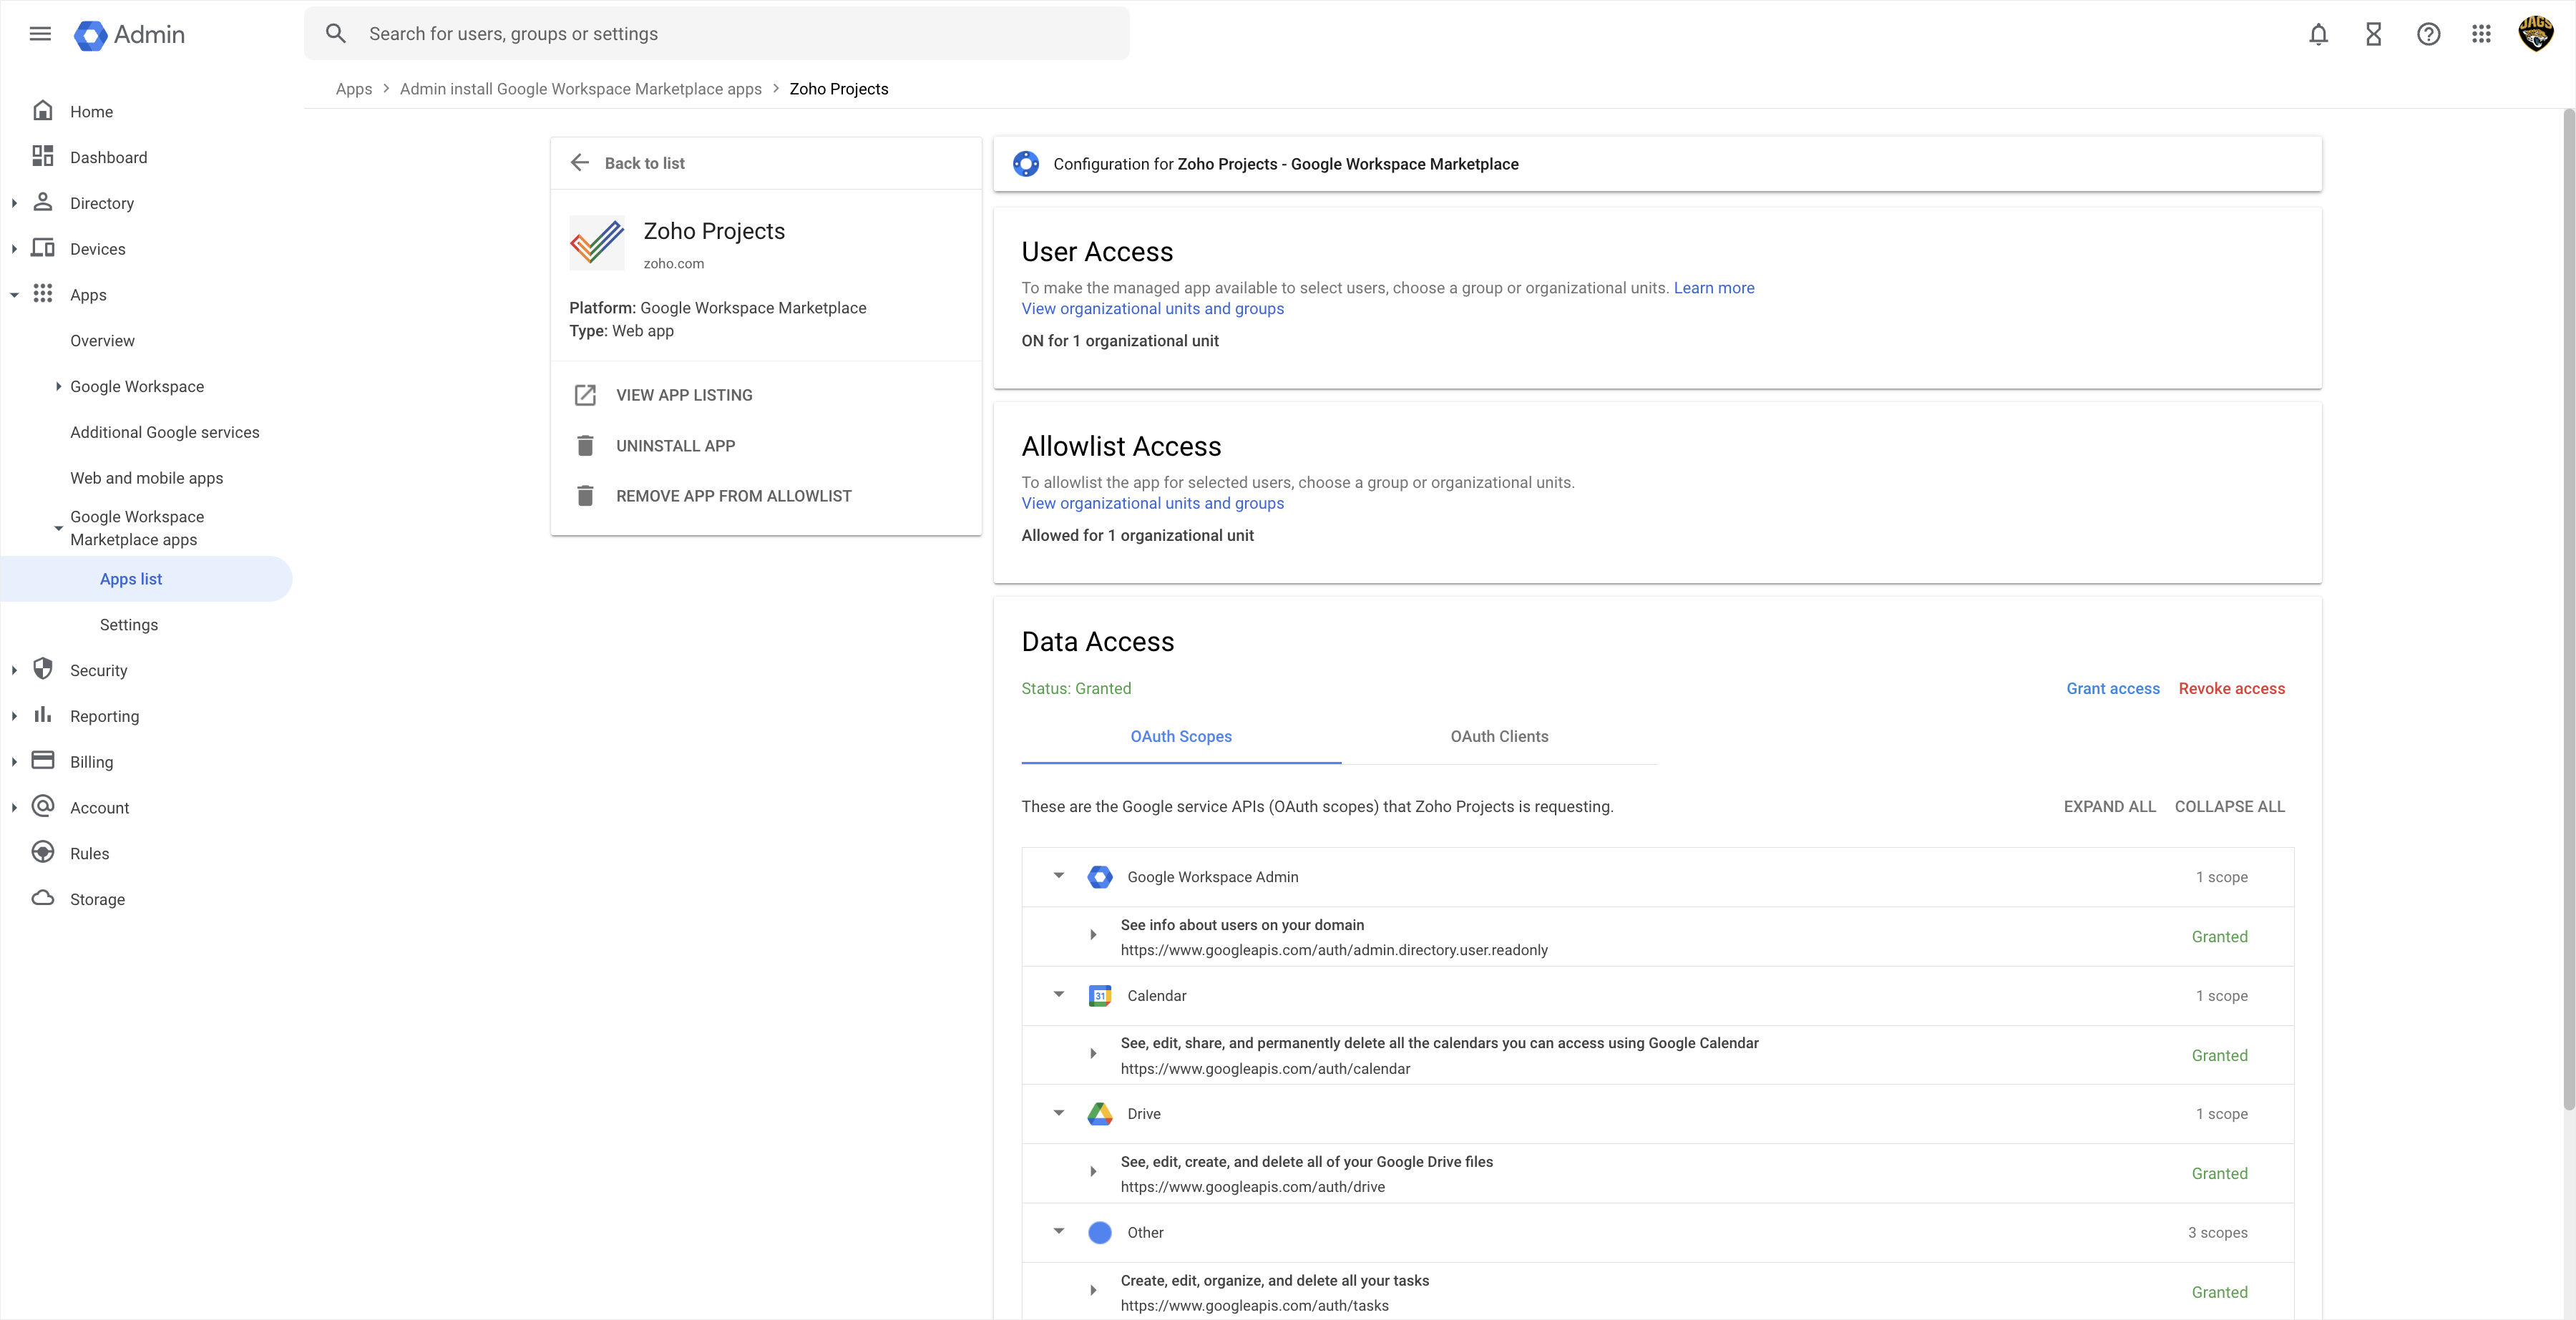Click the COLLAPSE ALL button
This screenshot has width=2576, height=1320.
point(2229,807)
